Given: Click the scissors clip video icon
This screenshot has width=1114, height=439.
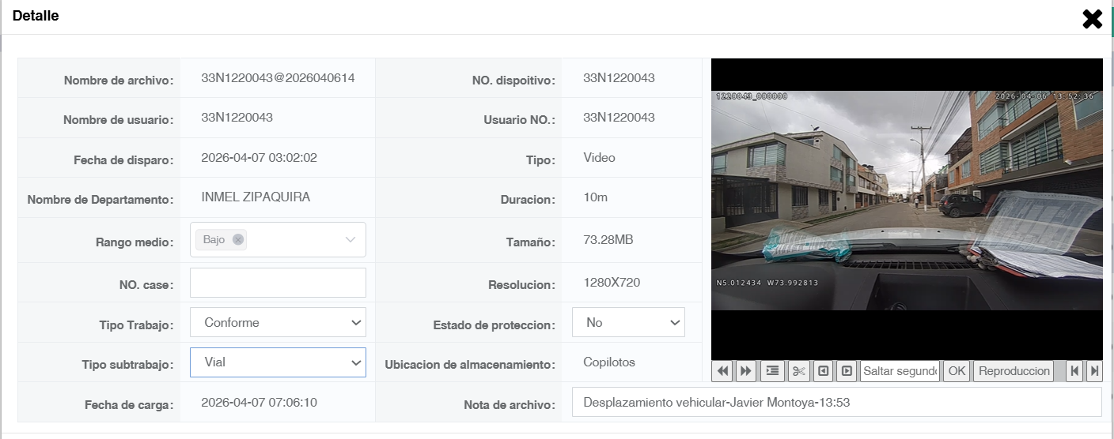Looking at the screenshot, I should pyautogui.click(x=799, y=371).
